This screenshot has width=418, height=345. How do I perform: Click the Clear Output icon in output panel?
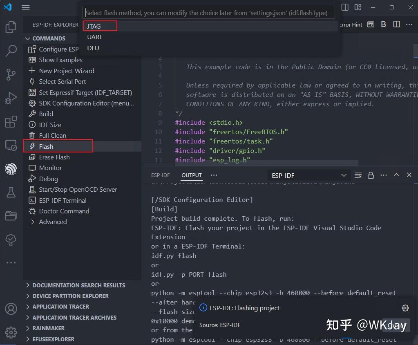coord(358,175)
